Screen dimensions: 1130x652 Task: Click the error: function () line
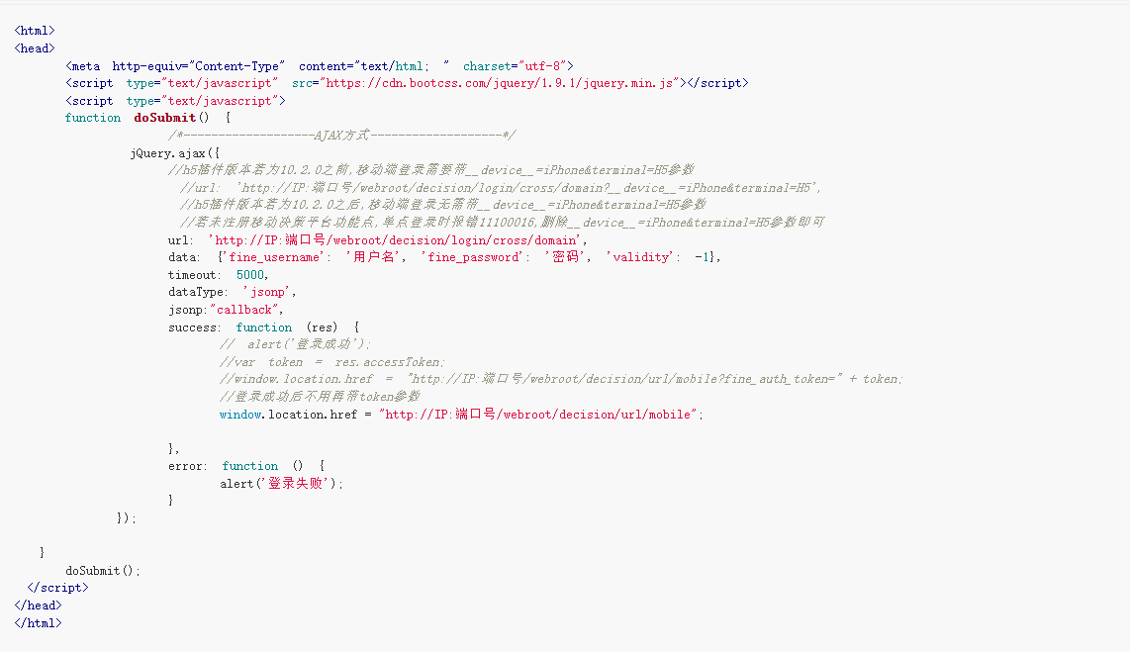click(246, 466)
